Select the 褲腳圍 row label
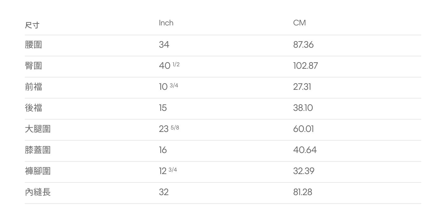Viewport: 446px width, 223px height. (38, 171)
